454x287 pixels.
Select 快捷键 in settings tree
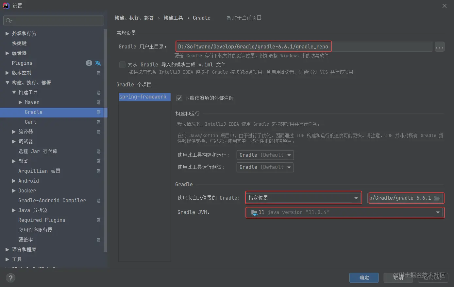(19, 43)
